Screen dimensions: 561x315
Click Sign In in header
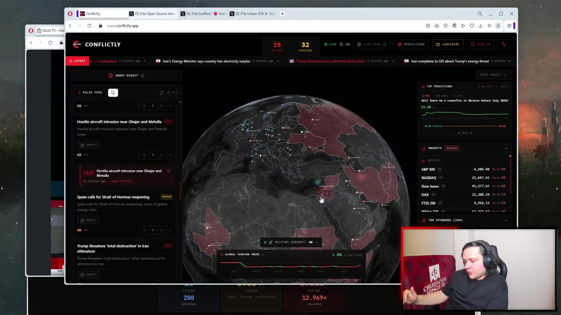tap(481, 44)
